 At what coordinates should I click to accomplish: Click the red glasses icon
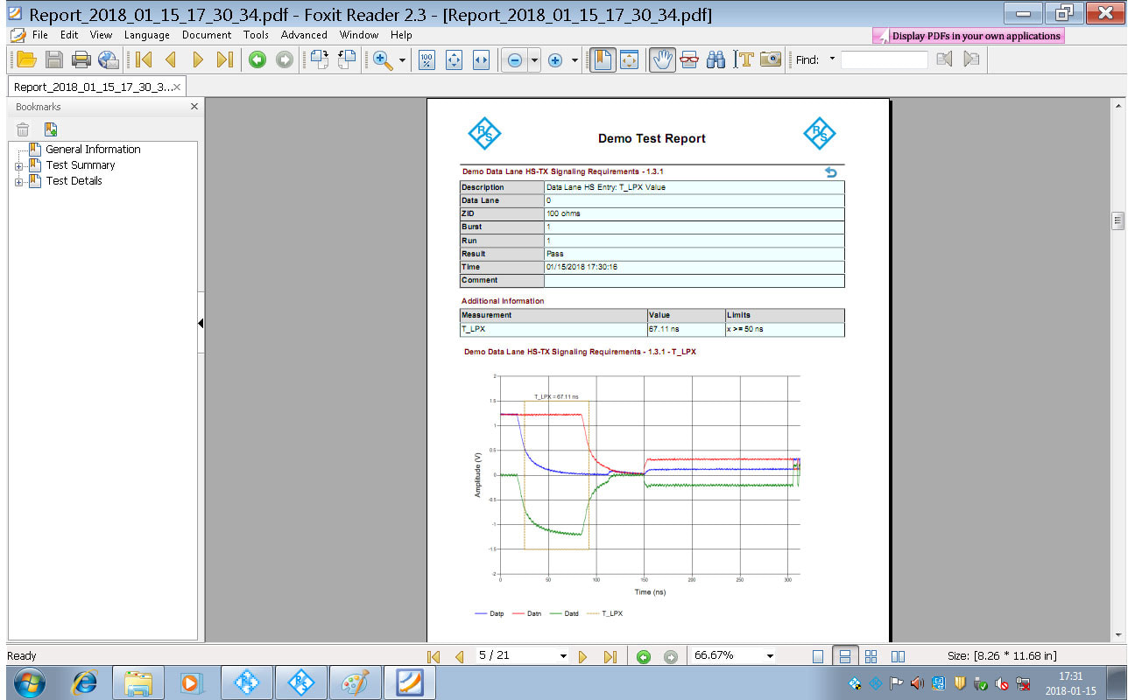click(x=689, y=59)
